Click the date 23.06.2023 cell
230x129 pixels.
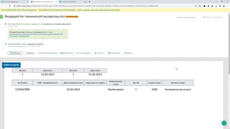(48, 75)
